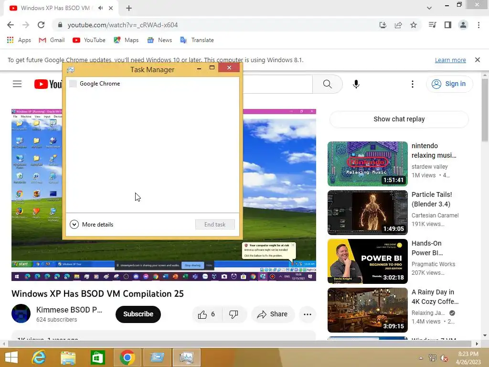Viewport: 489px width, 367px height.
Task: Open YouTube settings three-dot menu
Action: coord(412,84)
